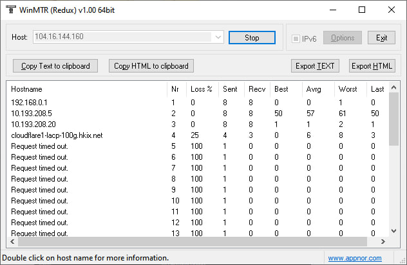Export results as HTML
This screenshot has height=265, width=407.
(372, 66)
